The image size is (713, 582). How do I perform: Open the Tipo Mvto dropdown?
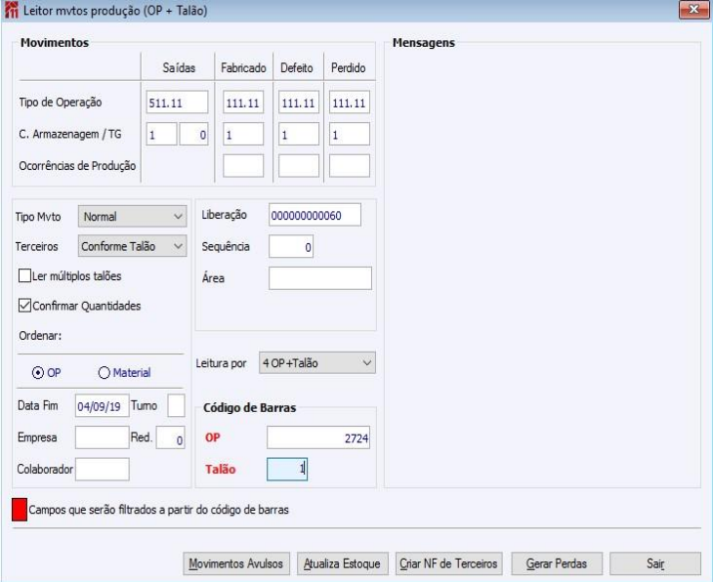[x=132, y=217]
